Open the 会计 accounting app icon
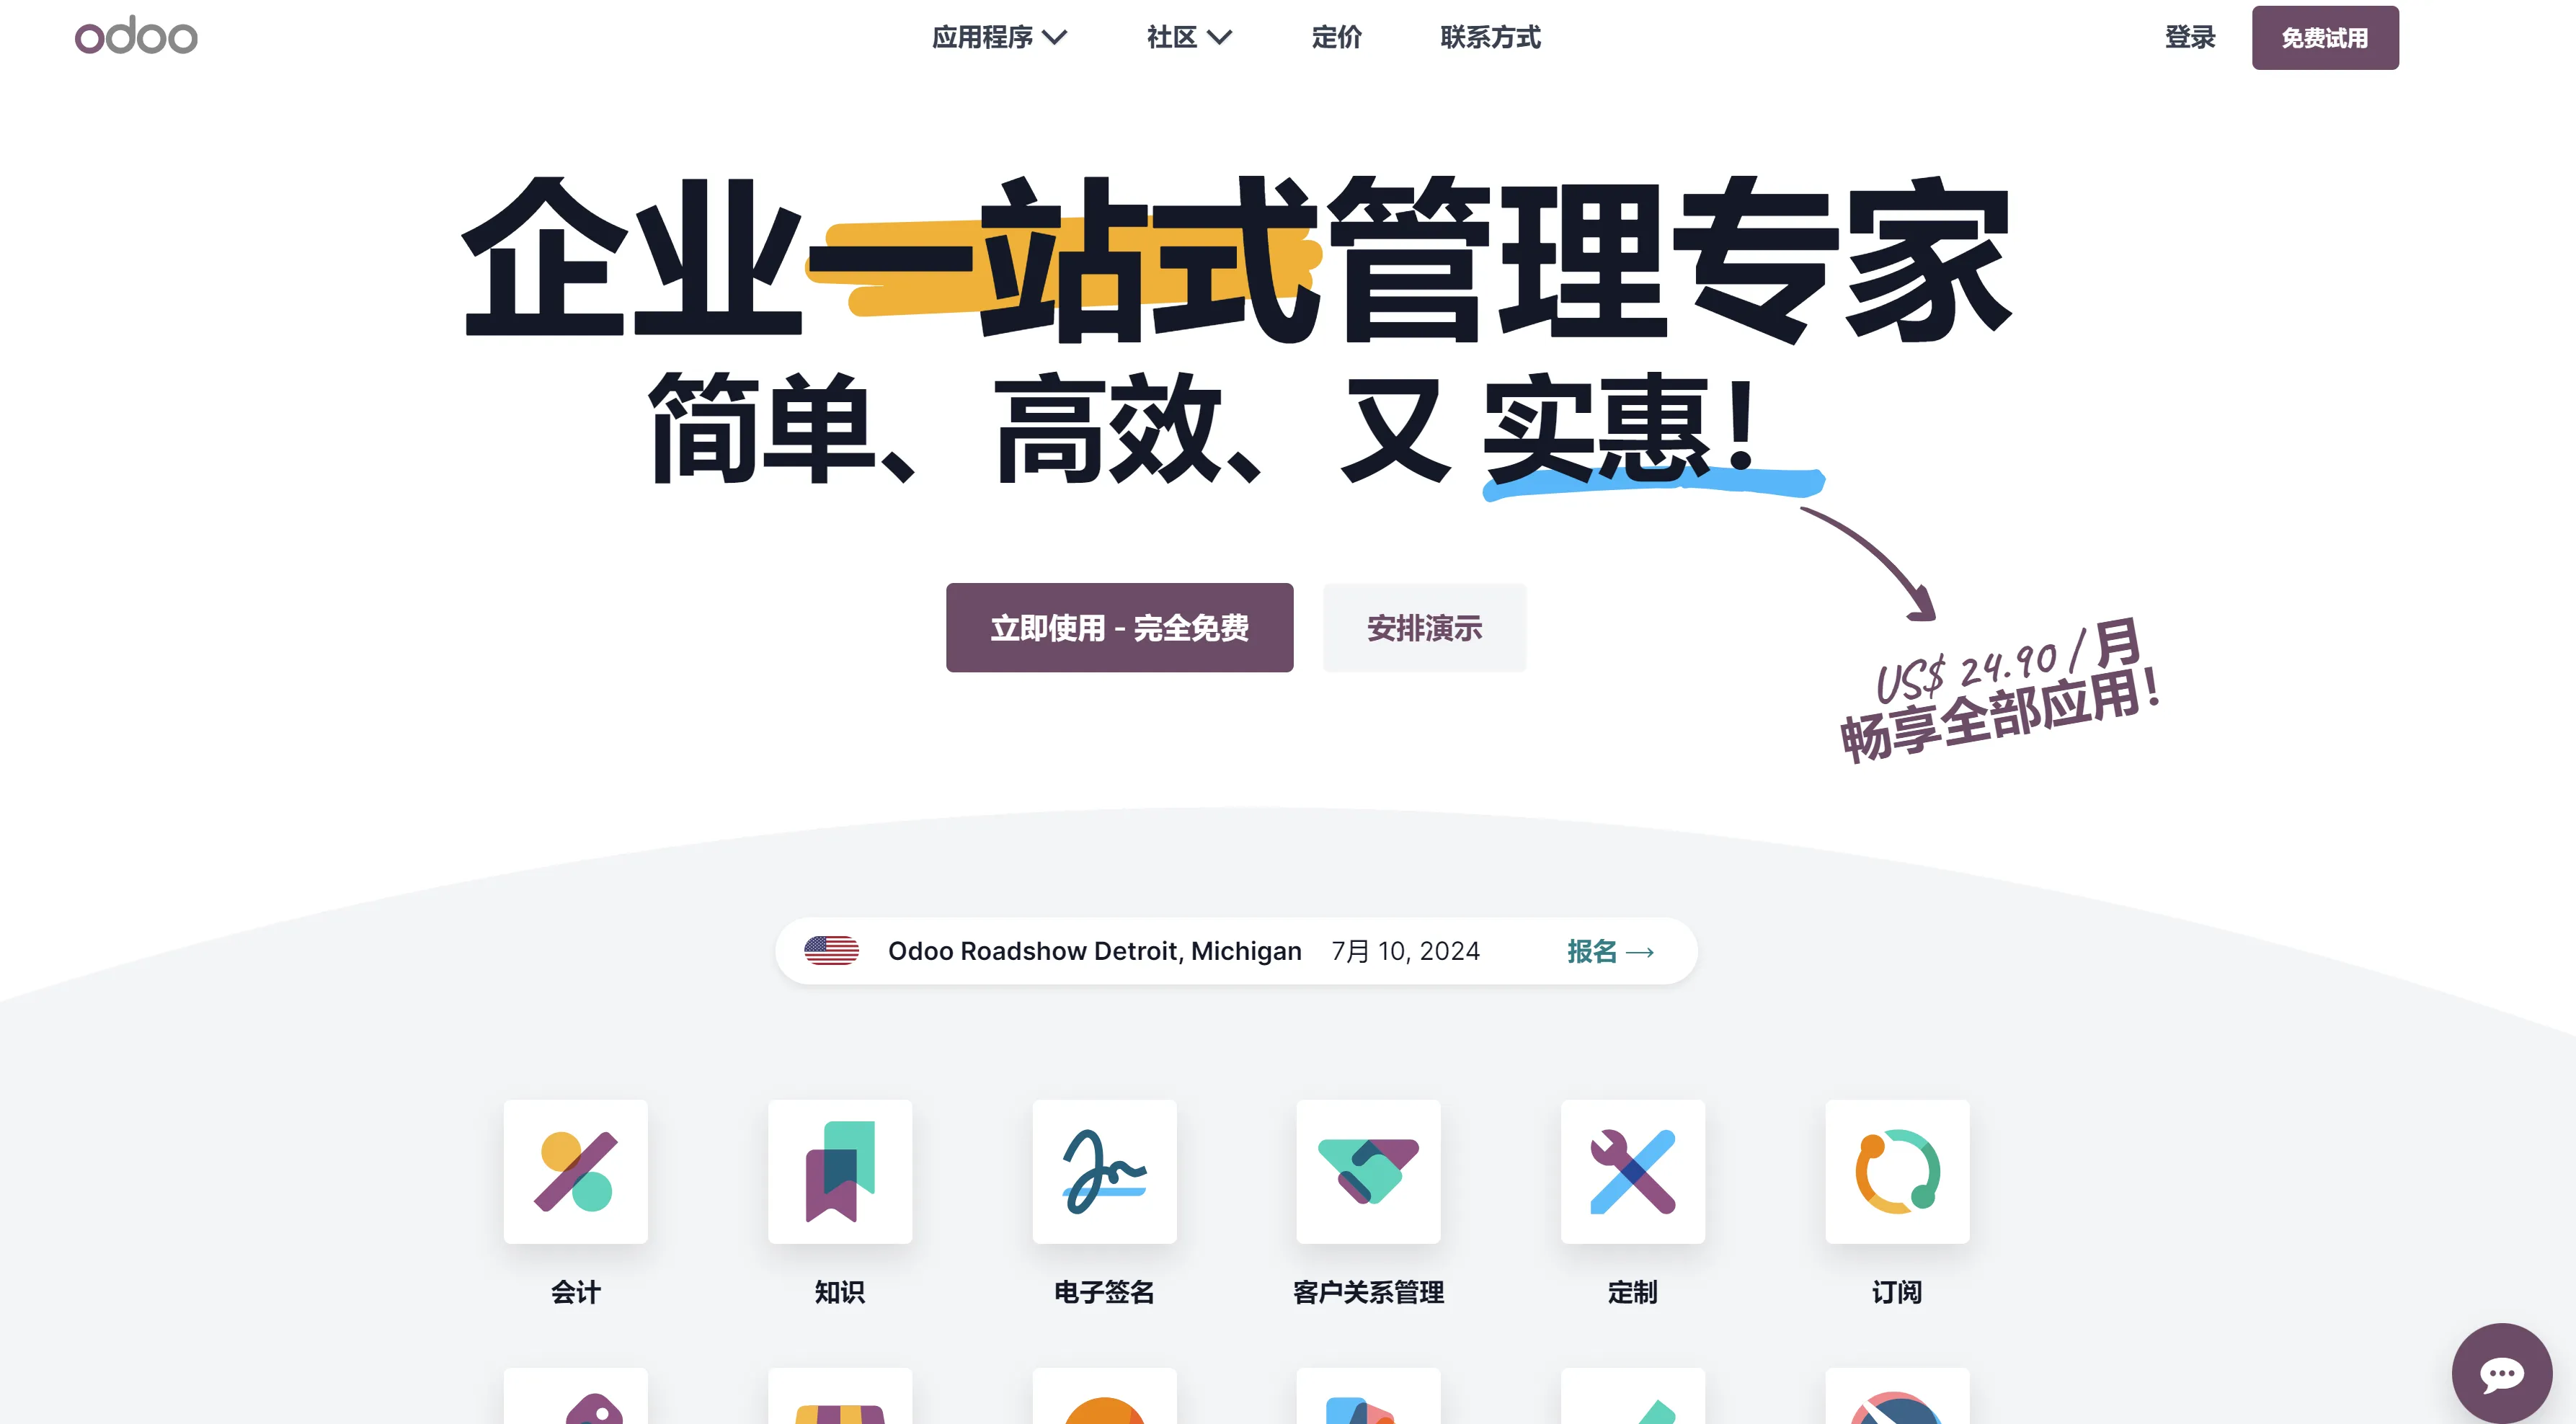This screenshot has width=2576, height=1424. [575, 1171]
